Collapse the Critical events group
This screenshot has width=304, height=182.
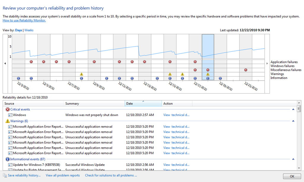[x=293, y=110]
